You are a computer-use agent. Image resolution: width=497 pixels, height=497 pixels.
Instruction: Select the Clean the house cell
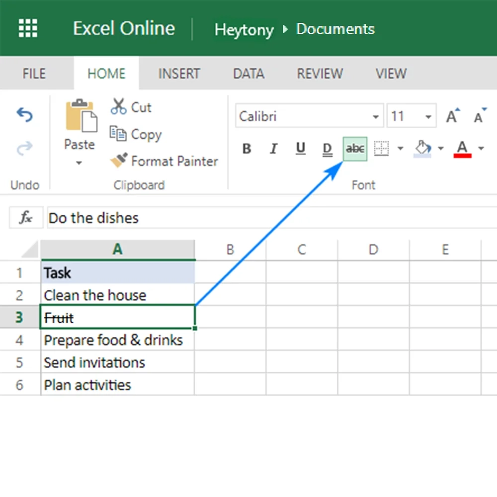coord(118,295)
